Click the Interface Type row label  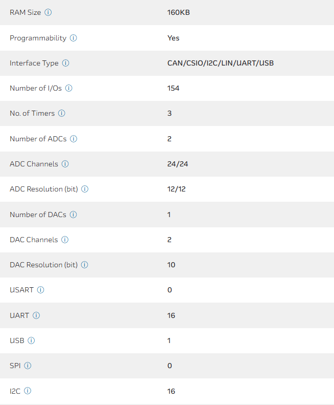[x=34, y=63]
